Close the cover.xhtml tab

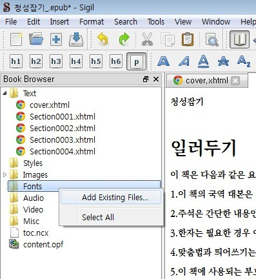(x=235, y=81)
